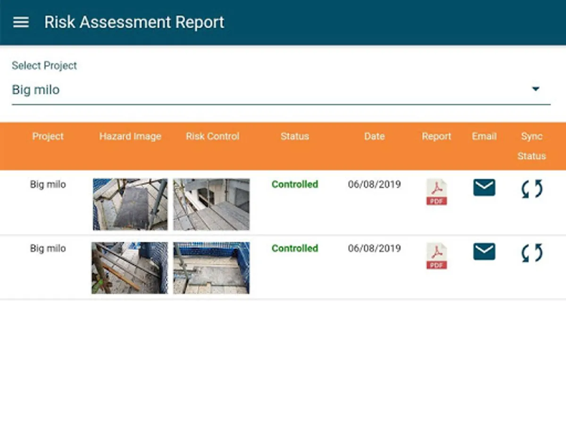566x424 pixels.
Task: Click the Email column header
Action: 484,136
